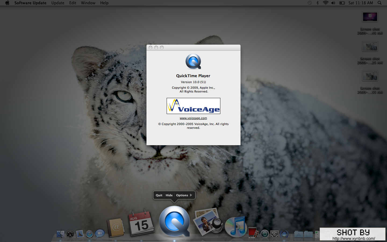The height and width of the screenshot is (242, 387).
Task: Open the Software Update application menu
Action: [30, 3]
